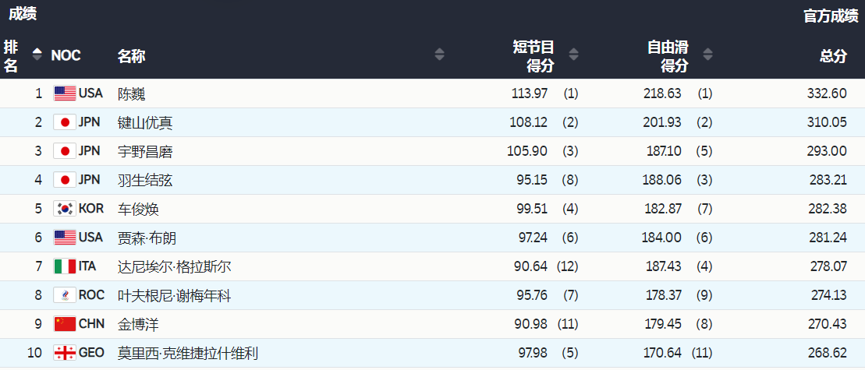
Task: Click the 总分 column header
Action: click(x=832, y=56)
